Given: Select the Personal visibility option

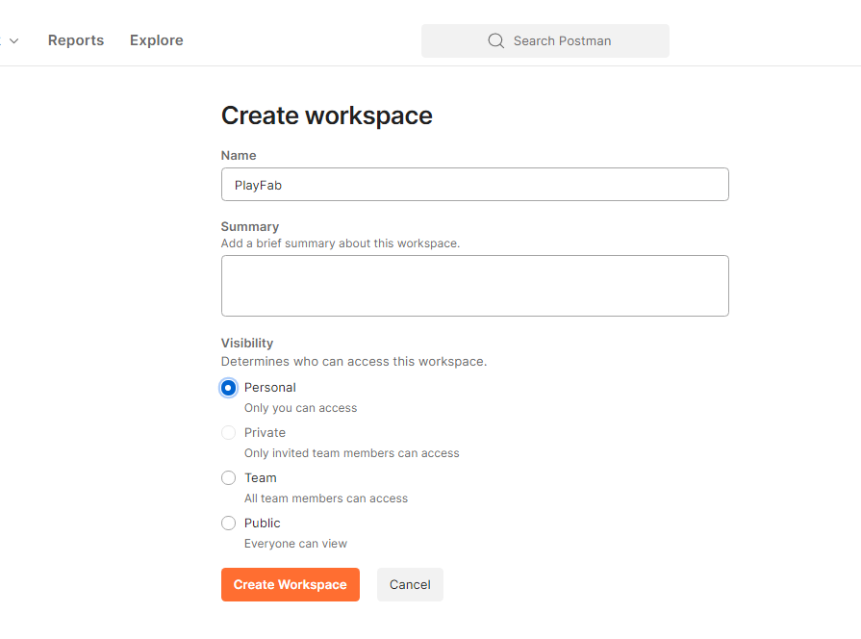Looking at the screenshot, I should pyautogui.click(x=228, y=387).
